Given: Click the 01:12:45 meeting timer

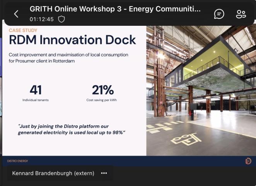Looking at the screenshot, I should click(x=42, y=19).
